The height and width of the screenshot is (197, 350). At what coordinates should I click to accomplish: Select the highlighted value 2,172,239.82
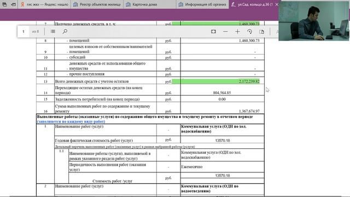[249, 82]
